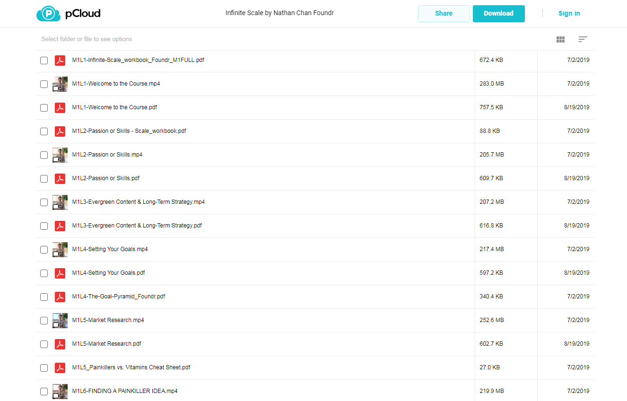Select checkbox for M1L3-Evergreen Content & Long-Term Strategy.mp4
Screen dimensions: 627x401
[44, 202]
